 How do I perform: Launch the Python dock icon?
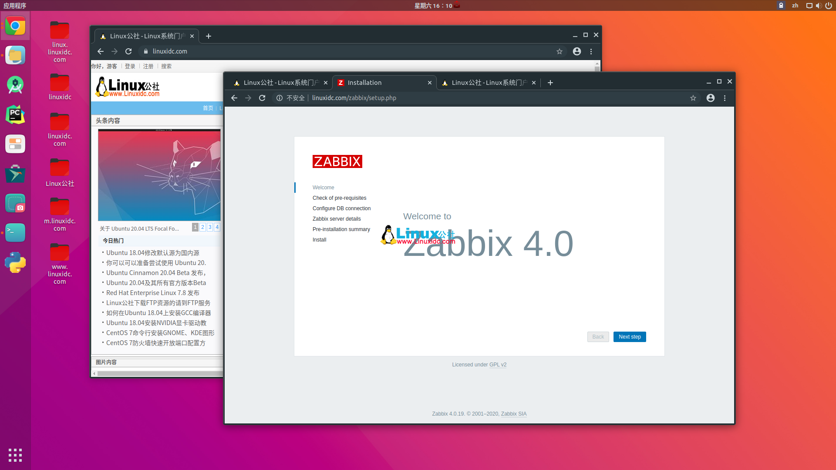[x=15, y=262]
